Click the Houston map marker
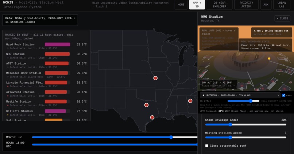294x154 pixels. [x=152, y=118]
